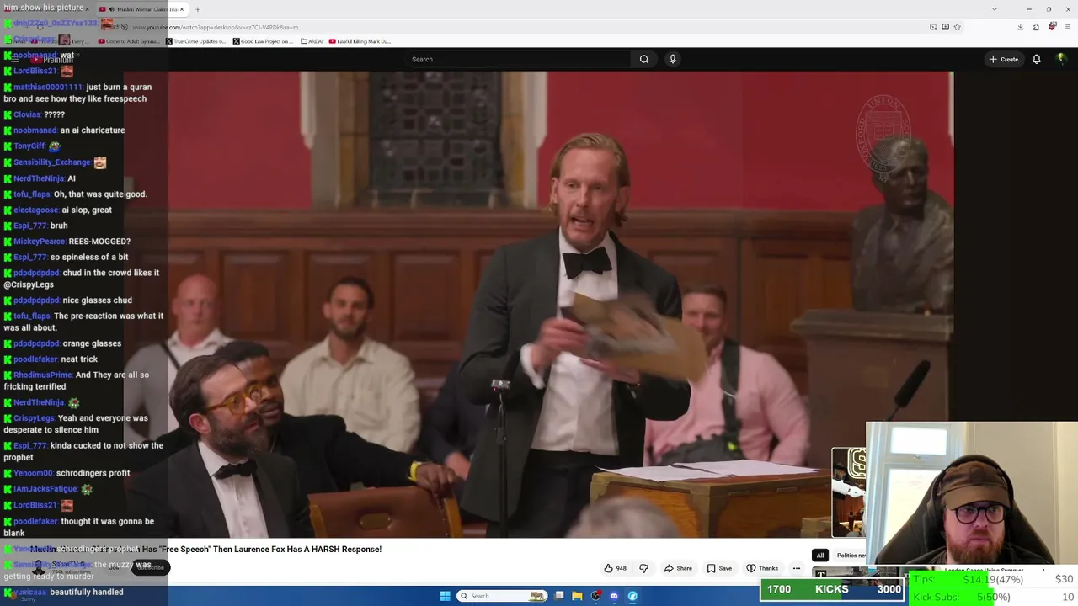The width and height of the screenshot is (1078, 606).
Task: Like the video with 948 likes
Action: pos(615,568)
